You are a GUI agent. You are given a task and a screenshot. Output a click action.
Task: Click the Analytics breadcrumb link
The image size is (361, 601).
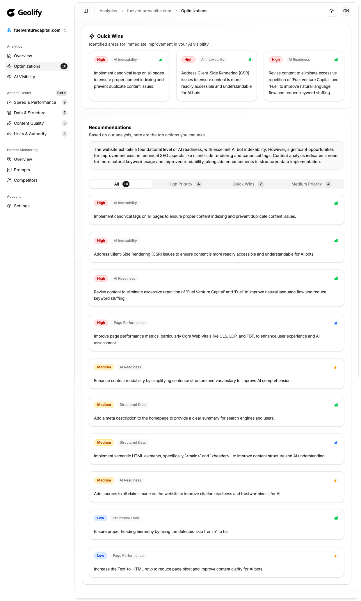click(108, 11)
